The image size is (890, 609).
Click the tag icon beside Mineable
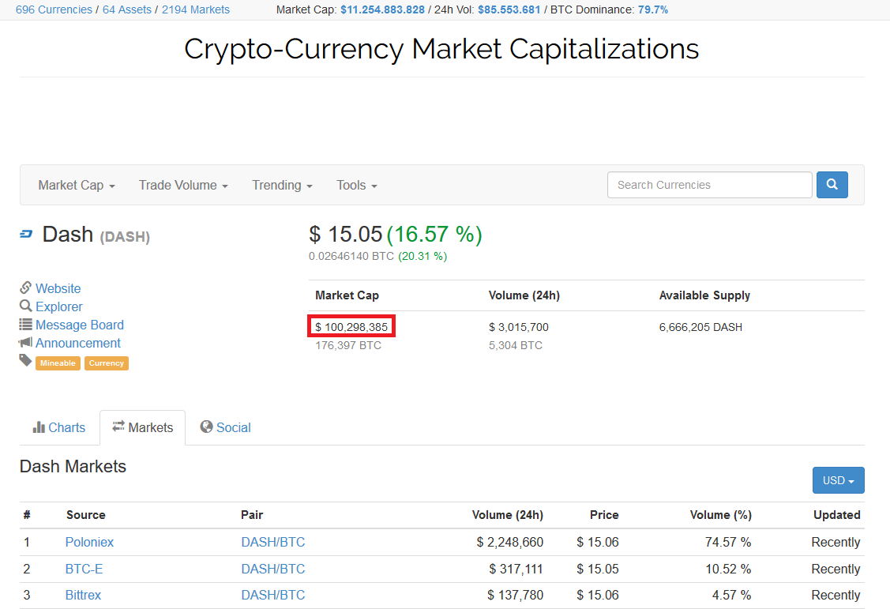[x=26, y=361]
